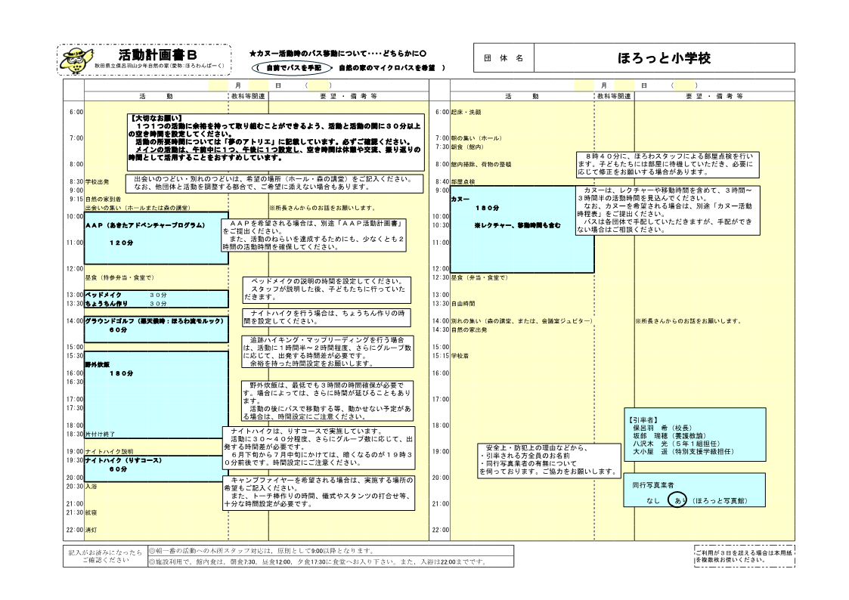The image size is (849, 600).
Task: Select the グラウンドゴルフ 60分 activity block
Action: (156, 325)
